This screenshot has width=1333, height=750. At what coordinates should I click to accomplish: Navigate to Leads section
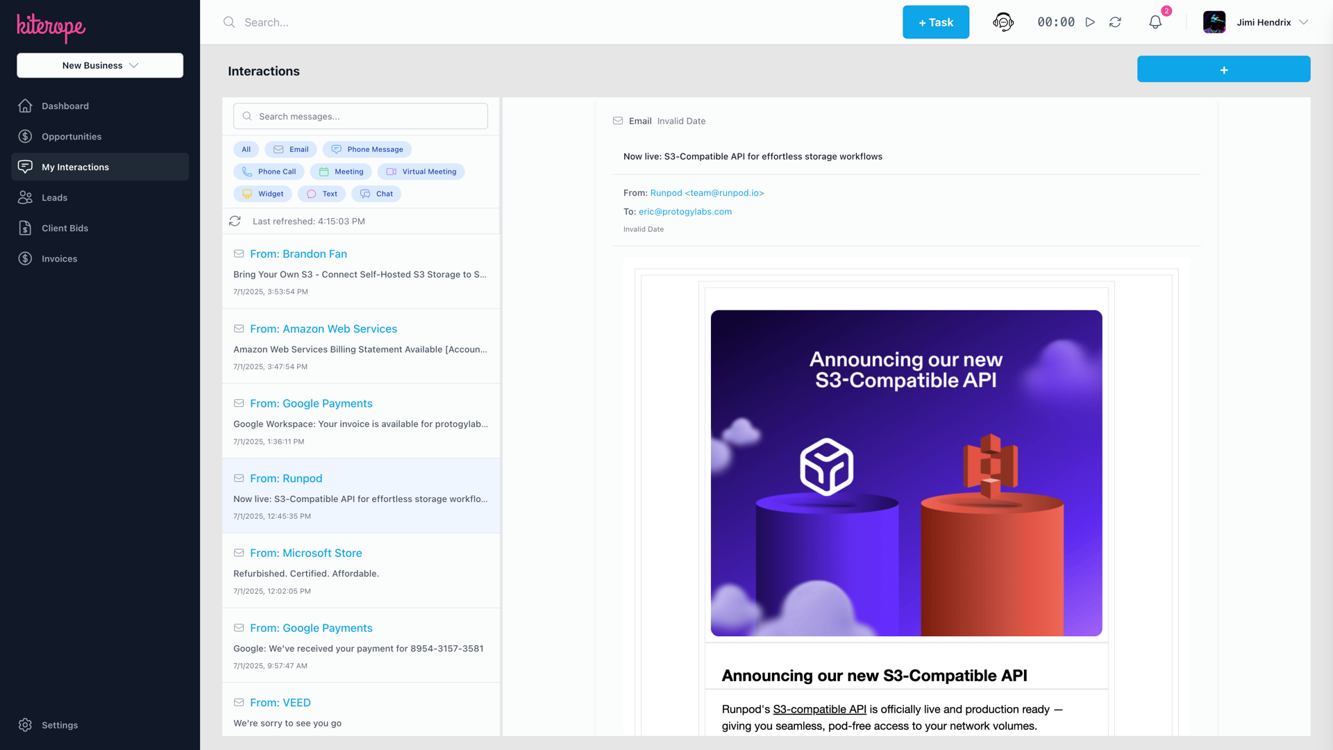100,197
